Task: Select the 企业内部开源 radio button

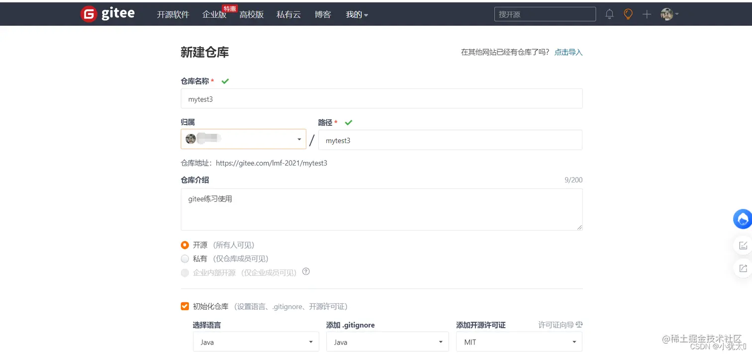Action: click(185, 272)
